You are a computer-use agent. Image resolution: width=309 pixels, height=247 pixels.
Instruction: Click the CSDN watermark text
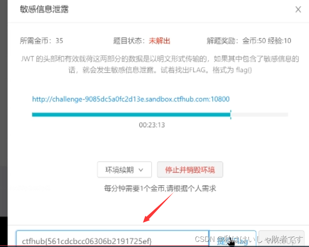point(249,239)
